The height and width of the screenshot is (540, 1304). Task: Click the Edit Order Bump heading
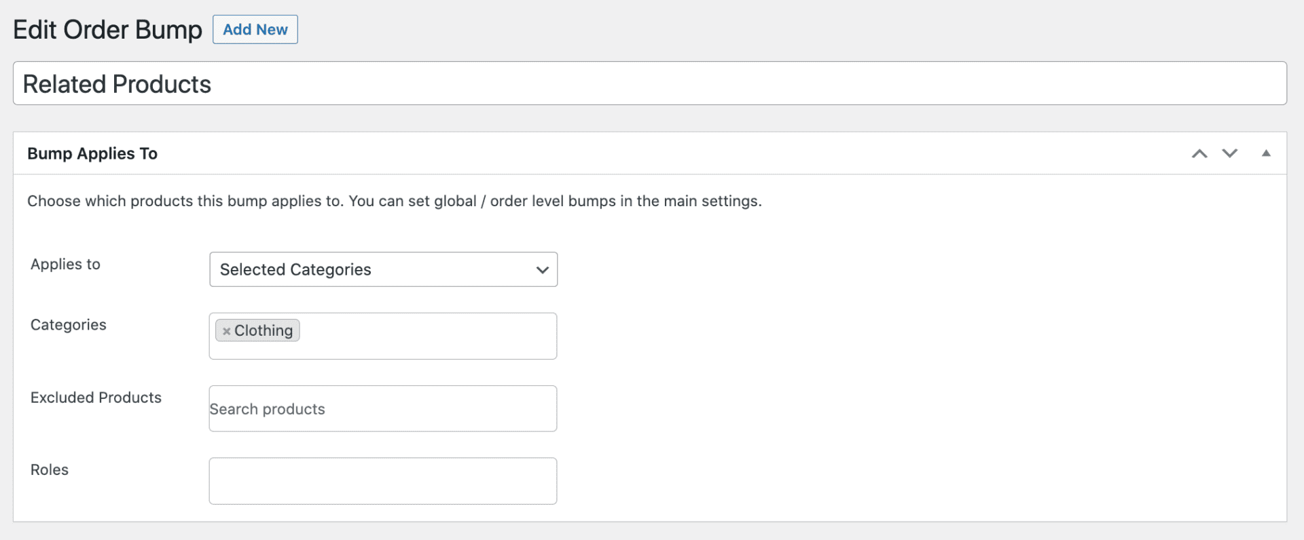(x=107, y=30)
